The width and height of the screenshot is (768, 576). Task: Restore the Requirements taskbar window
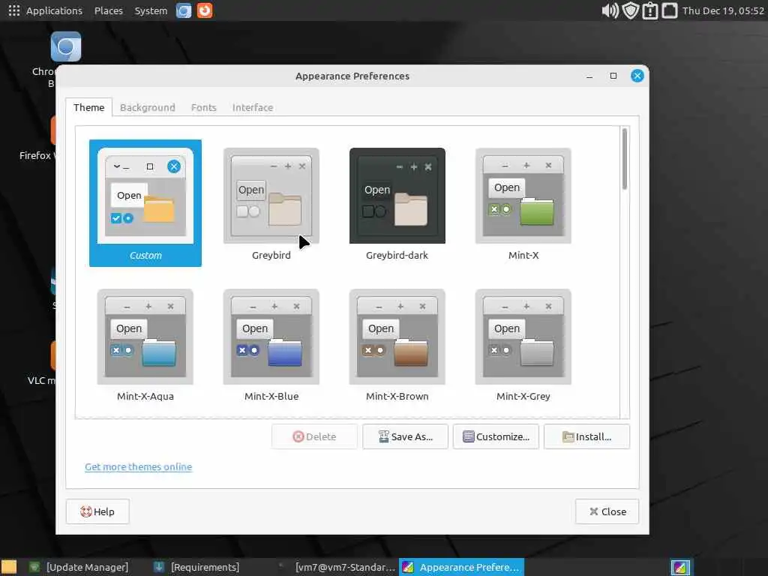[197, 567]
